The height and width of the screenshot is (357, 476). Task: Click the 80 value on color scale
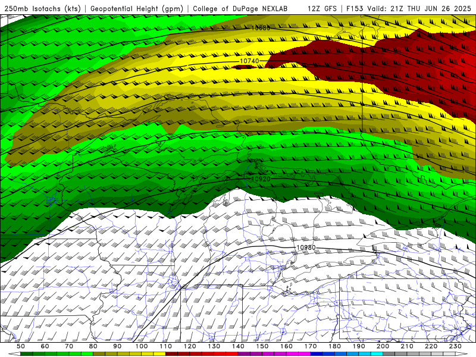click(93, 346)
